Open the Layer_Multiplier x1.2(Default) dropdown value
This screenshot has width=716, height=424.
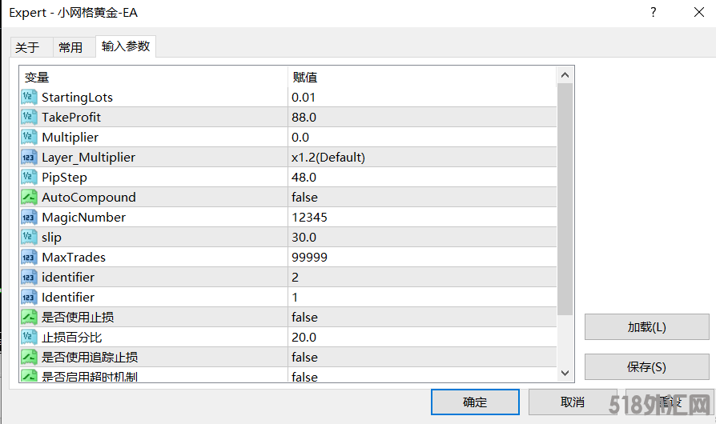point(328,158)
